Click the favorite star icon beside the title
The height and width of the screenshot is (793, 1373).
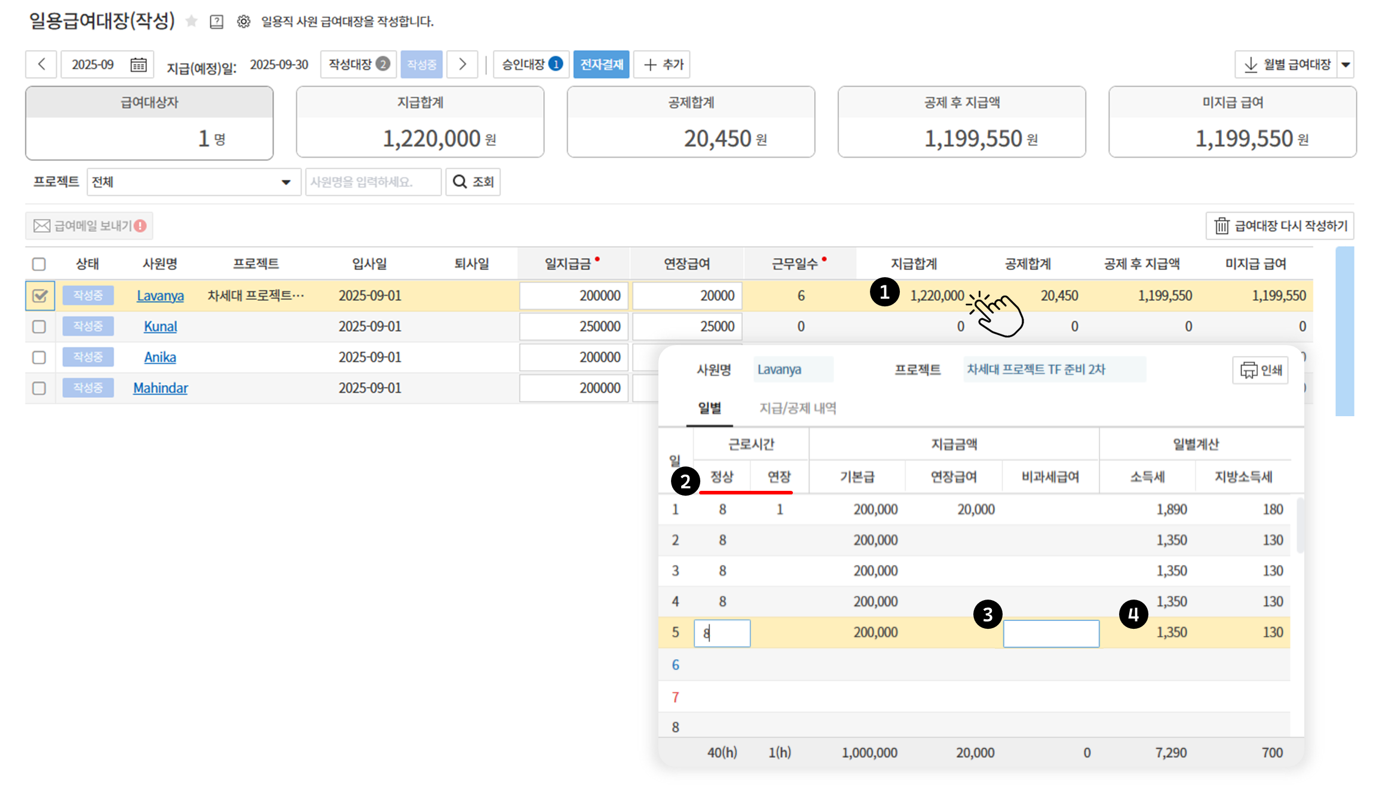coord(191,21)
